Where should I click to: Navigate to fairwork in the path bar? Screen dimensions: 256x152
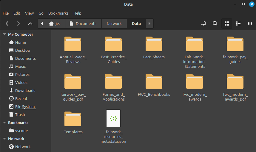(x=114, y=23)
